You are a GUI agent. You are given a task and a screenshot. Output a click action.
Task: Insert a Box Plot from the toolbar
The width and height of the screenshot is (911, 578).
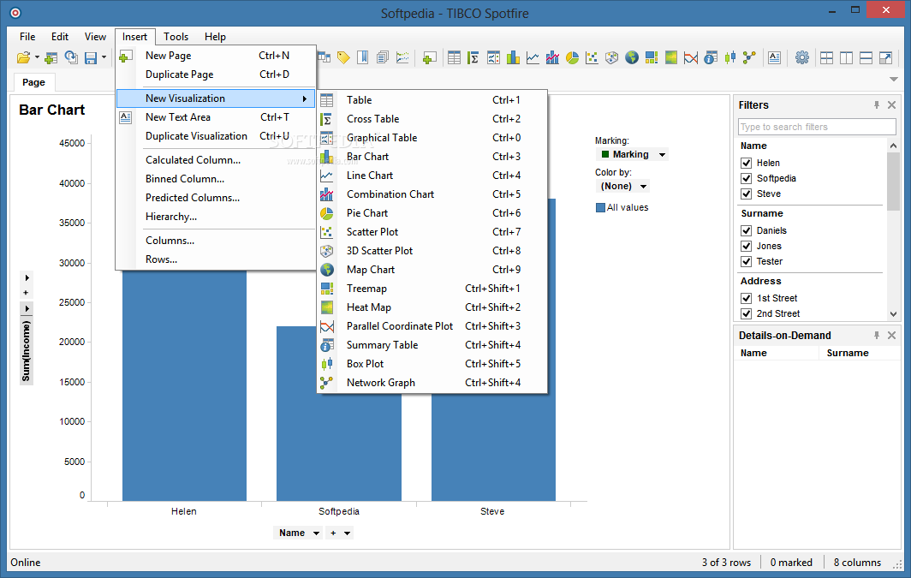point(730,57)
